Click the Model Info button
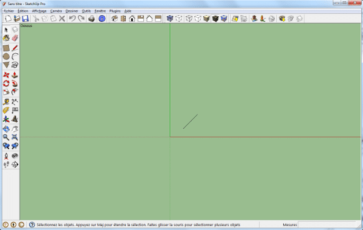The height and width of the screenshot is (230, 363). pyautogui.click(x=102, y=19)
